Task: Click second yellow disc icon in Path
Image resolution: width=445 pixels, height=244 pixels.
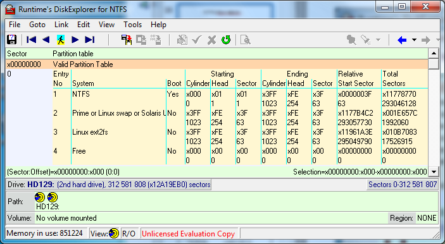Action: coord(52,197)
